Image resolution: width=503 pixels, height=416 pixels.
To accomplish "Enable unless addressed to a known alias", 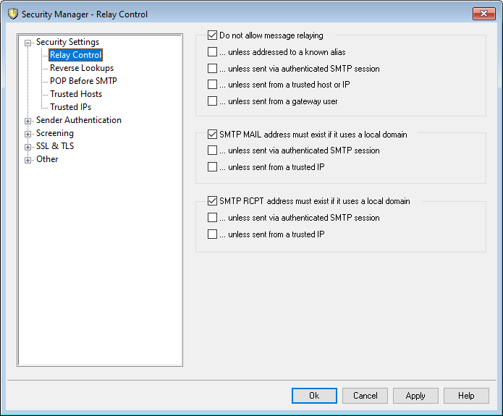I will click(212, 52).
